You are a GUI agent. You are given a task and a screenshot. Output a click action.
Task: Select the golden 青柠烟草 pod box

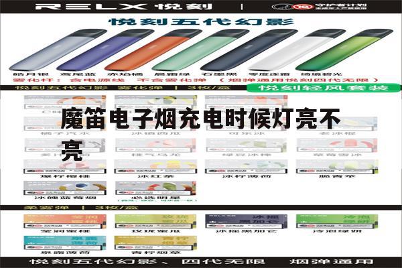[x=155, y=243]
